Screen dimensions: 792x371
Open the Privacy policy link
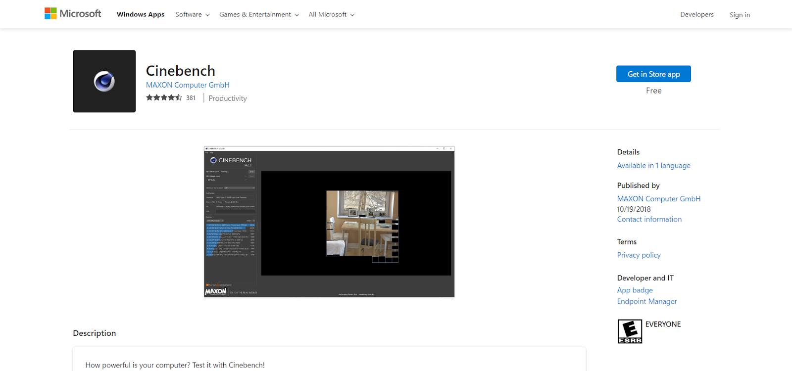click(x=639, y=255)
